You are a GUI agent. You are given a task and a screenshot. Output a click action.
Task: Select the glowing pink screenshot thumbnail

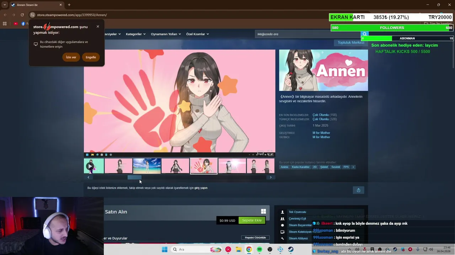[x=232, y=166]
